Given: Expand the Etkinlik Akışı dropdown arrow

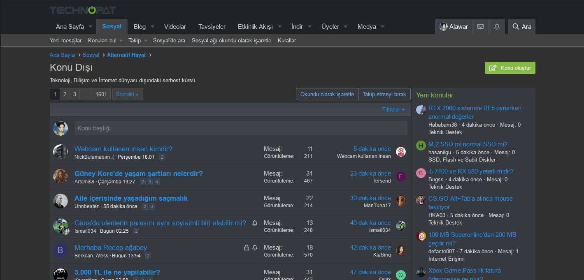Looking at the screenshot, I should pyautogui.click(x=279, y=27).
